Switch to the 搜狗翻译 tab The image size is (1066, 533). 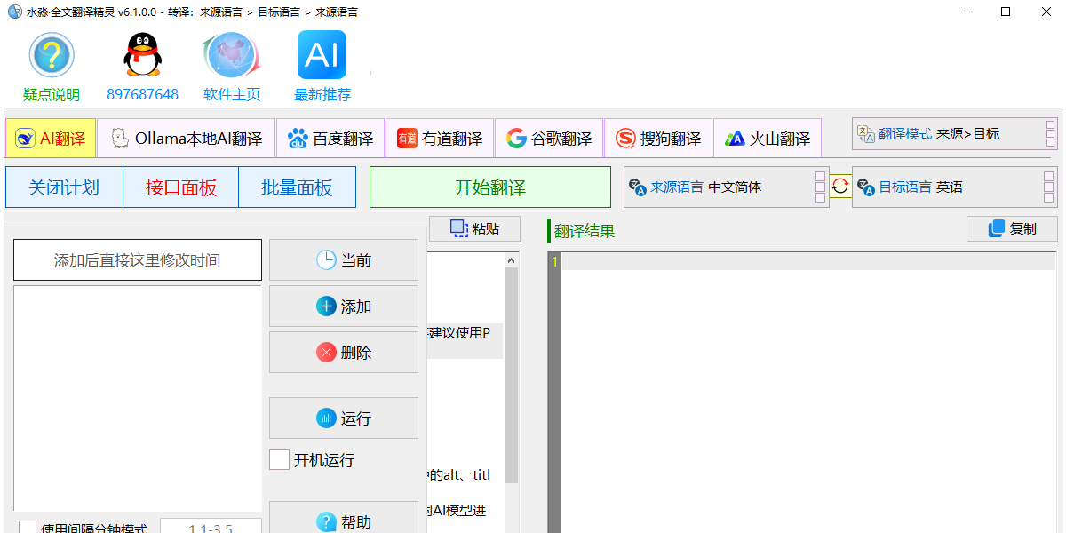pos(658,138)
